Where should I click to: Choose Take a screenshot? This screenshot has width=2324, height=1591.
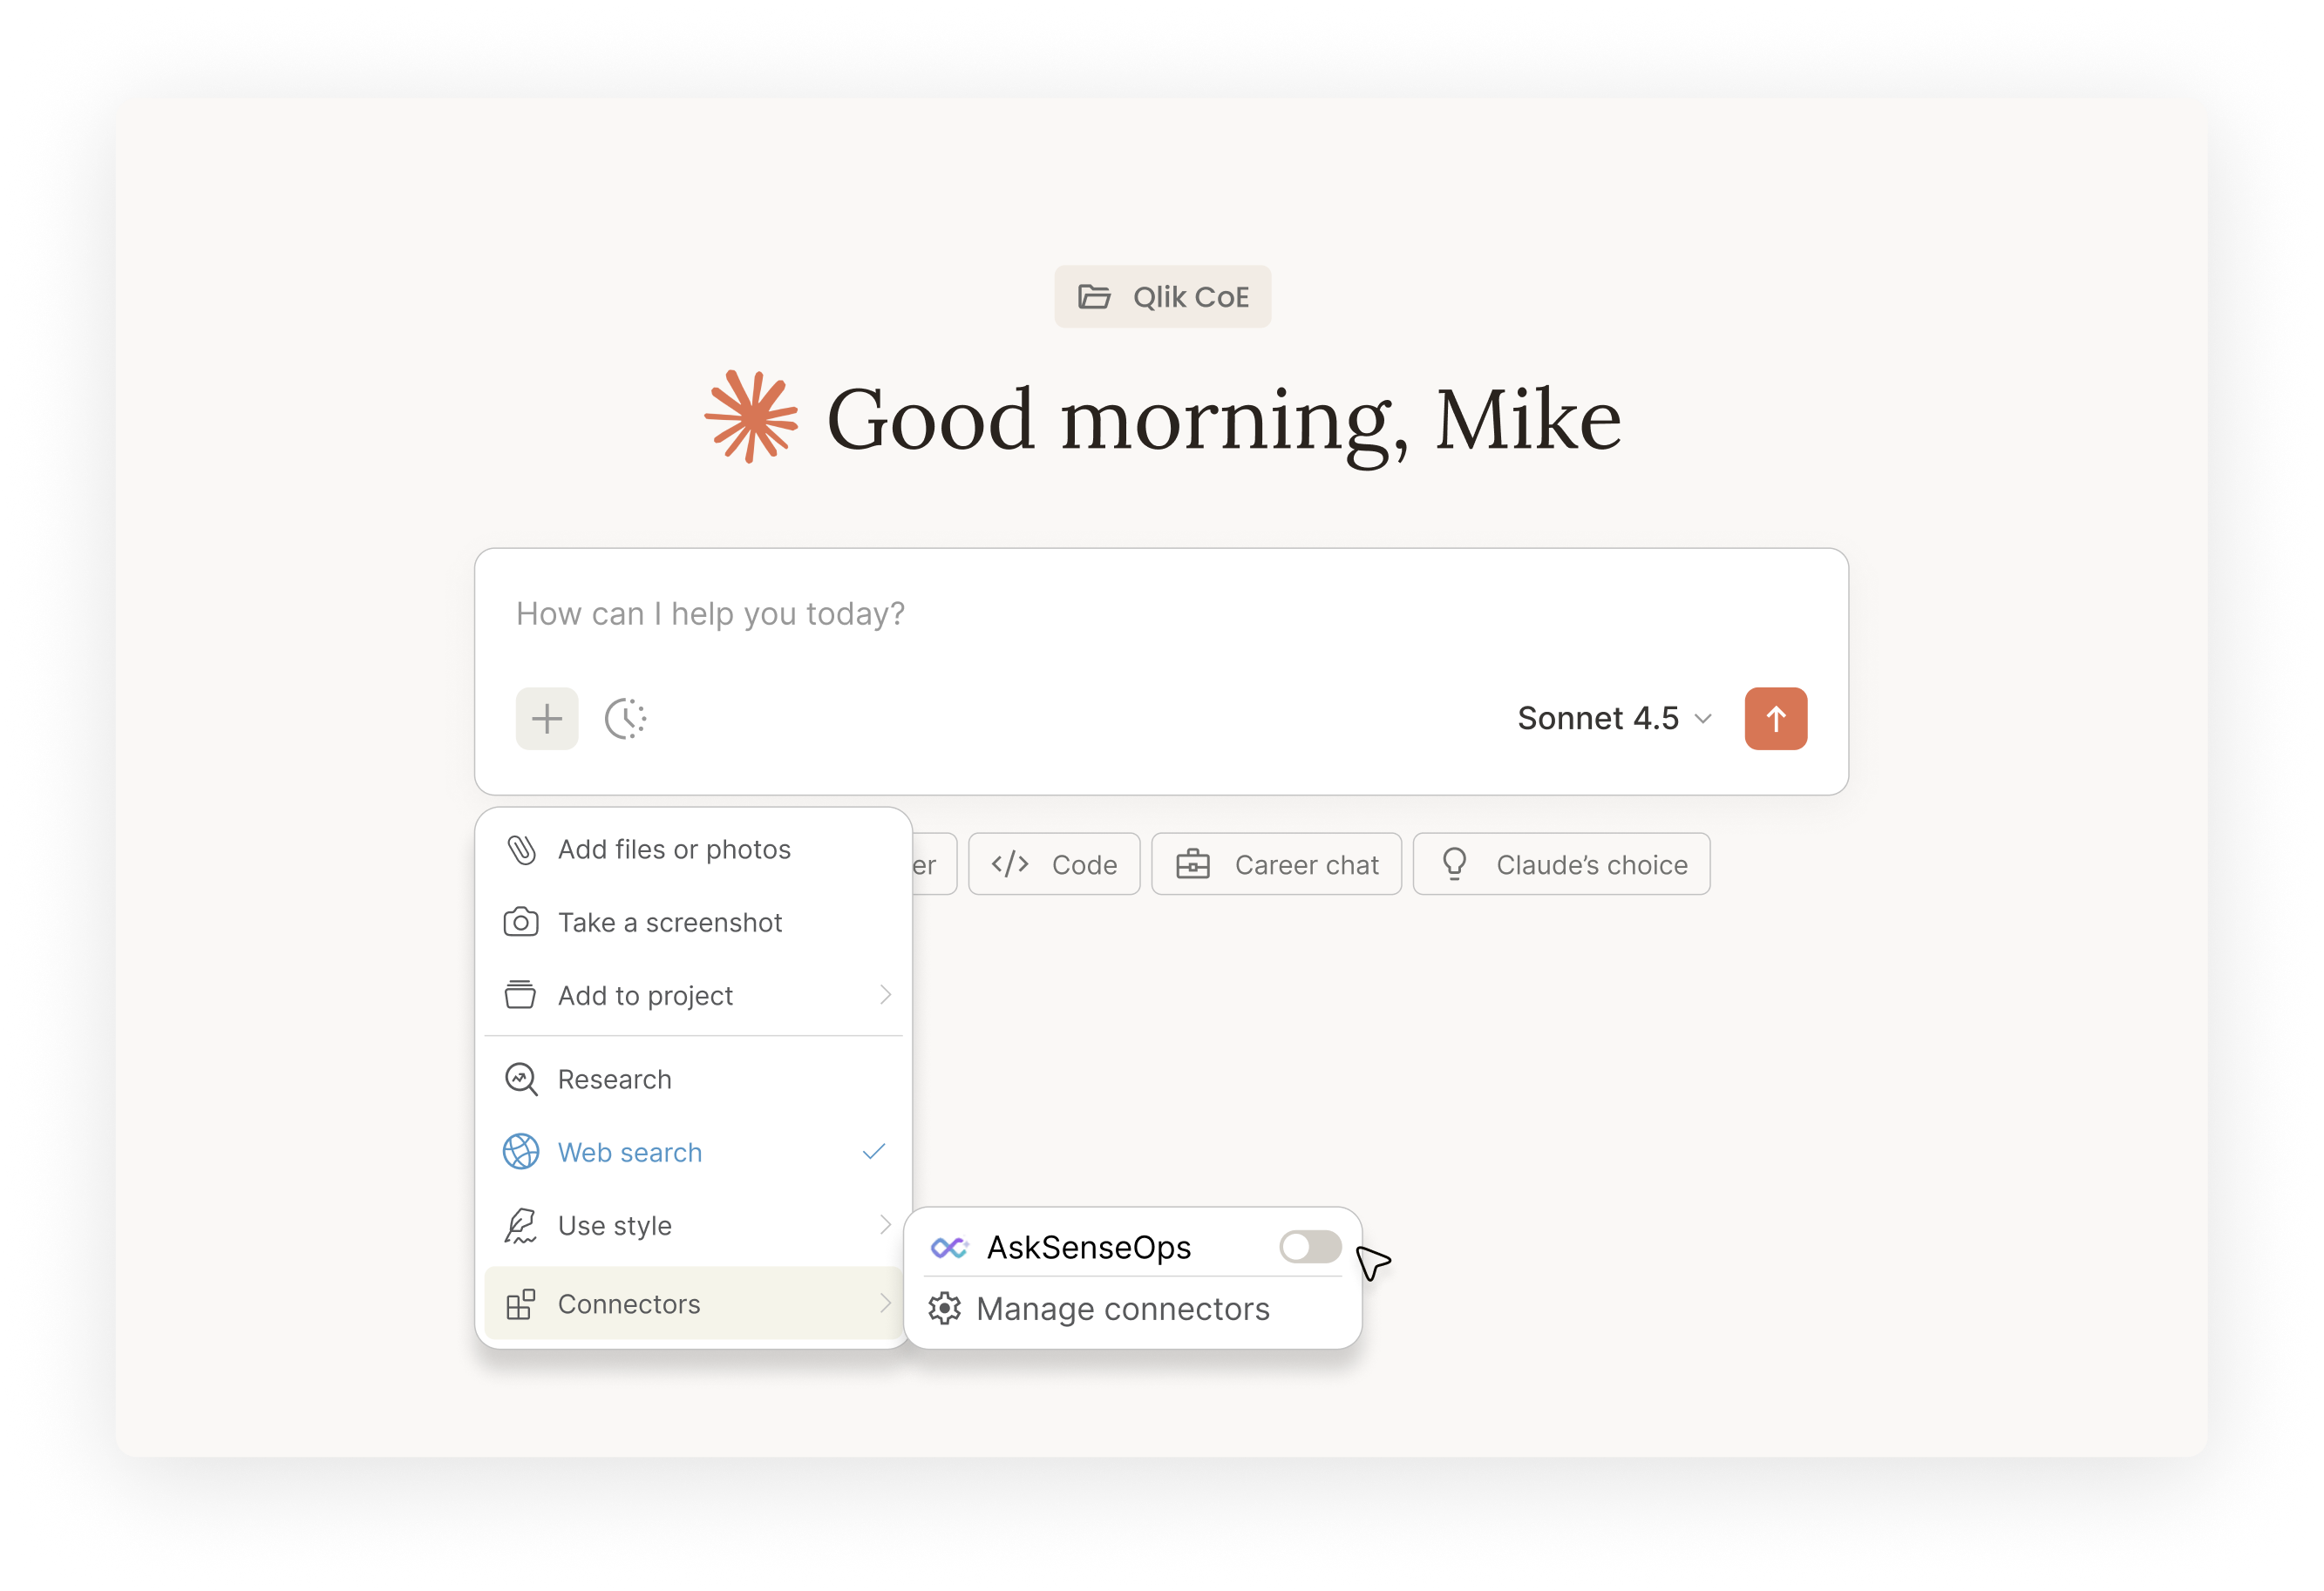693,923
